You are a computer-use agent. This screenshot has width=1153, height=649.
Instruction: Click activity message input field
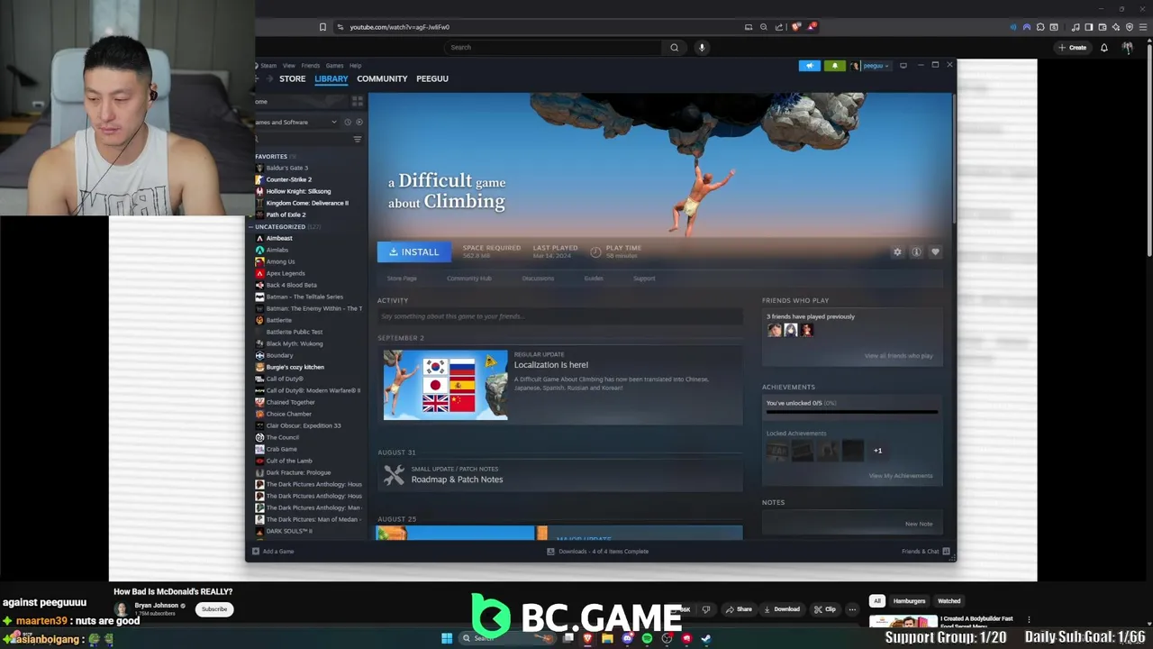point(560,316)
